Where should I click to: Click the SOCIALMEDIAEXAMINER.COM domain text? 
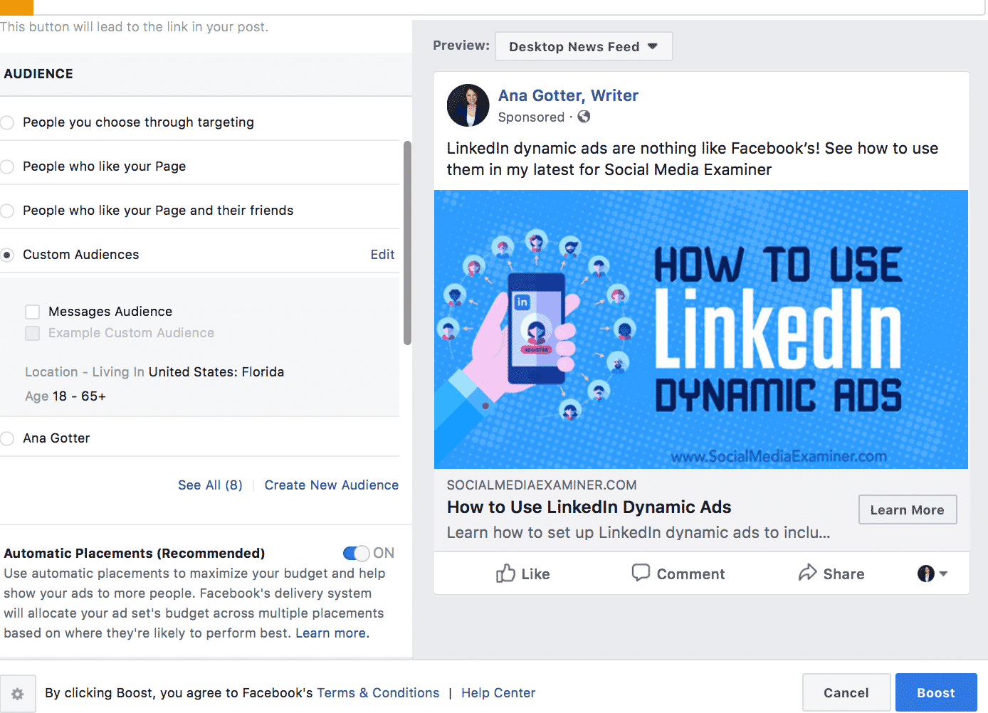tap(542, 485)
